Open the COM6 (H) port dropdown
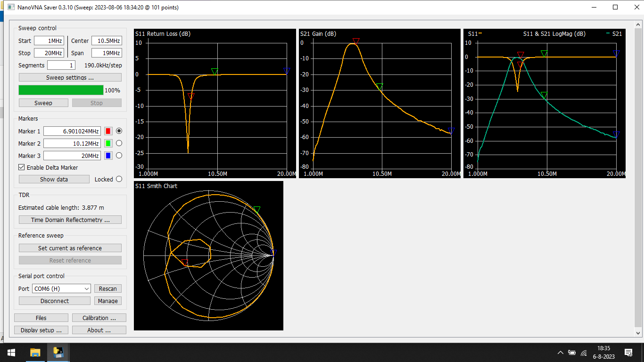The height and width of the screenshot is (362, 644). (x=61, y=288)
